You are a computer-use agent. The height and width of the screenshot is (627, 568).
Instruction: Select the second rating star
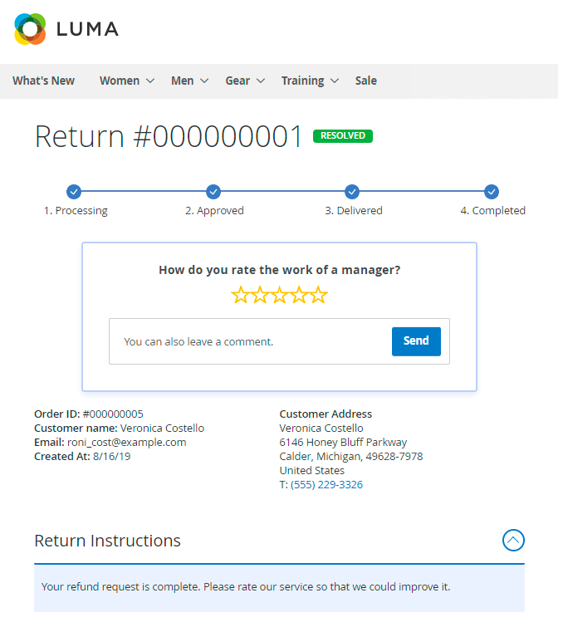coord(260,295)
